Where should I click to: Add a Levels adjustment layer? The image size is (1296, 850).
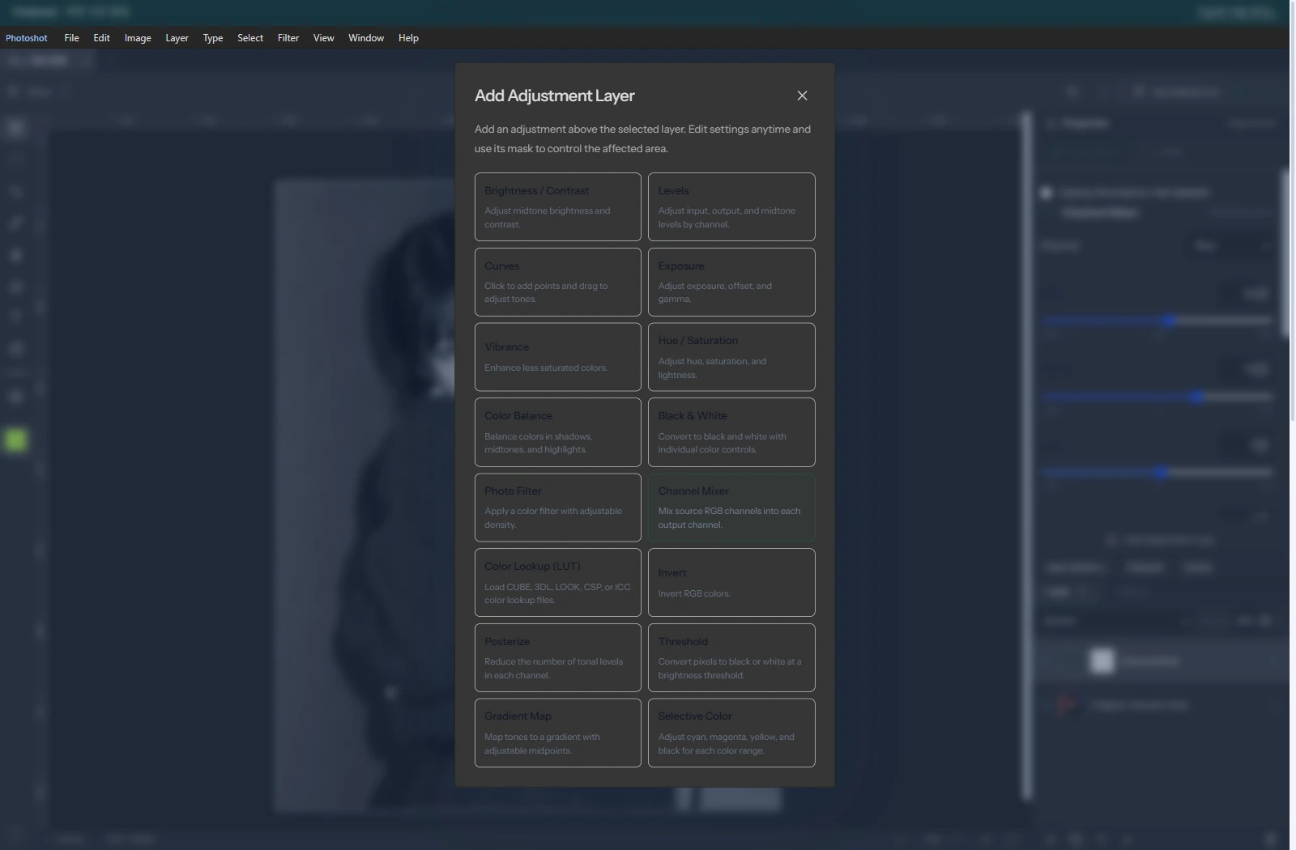click(731, 206)
